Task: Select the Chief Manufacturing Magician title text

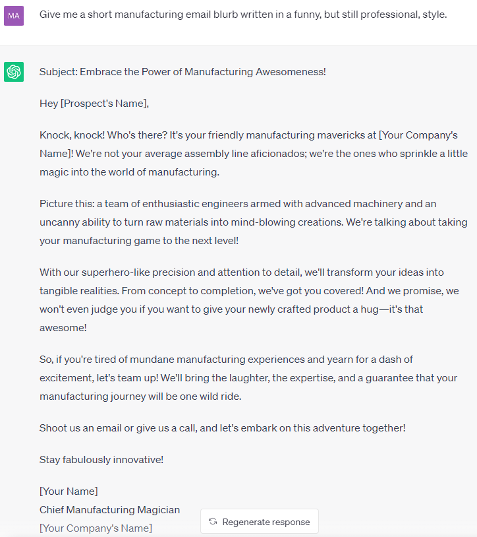Action: (x=109, y=509)
